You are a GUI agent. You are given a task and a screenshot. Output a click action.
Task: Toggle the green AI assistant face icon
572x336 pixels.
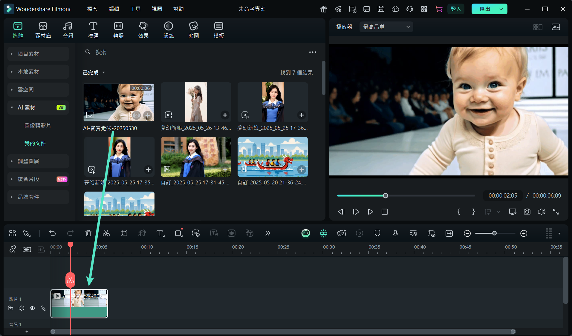(x=306, y=233)
